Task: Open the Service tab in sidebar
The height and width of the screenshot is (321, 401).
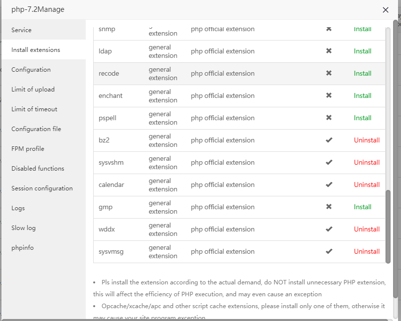Action: 21,30
